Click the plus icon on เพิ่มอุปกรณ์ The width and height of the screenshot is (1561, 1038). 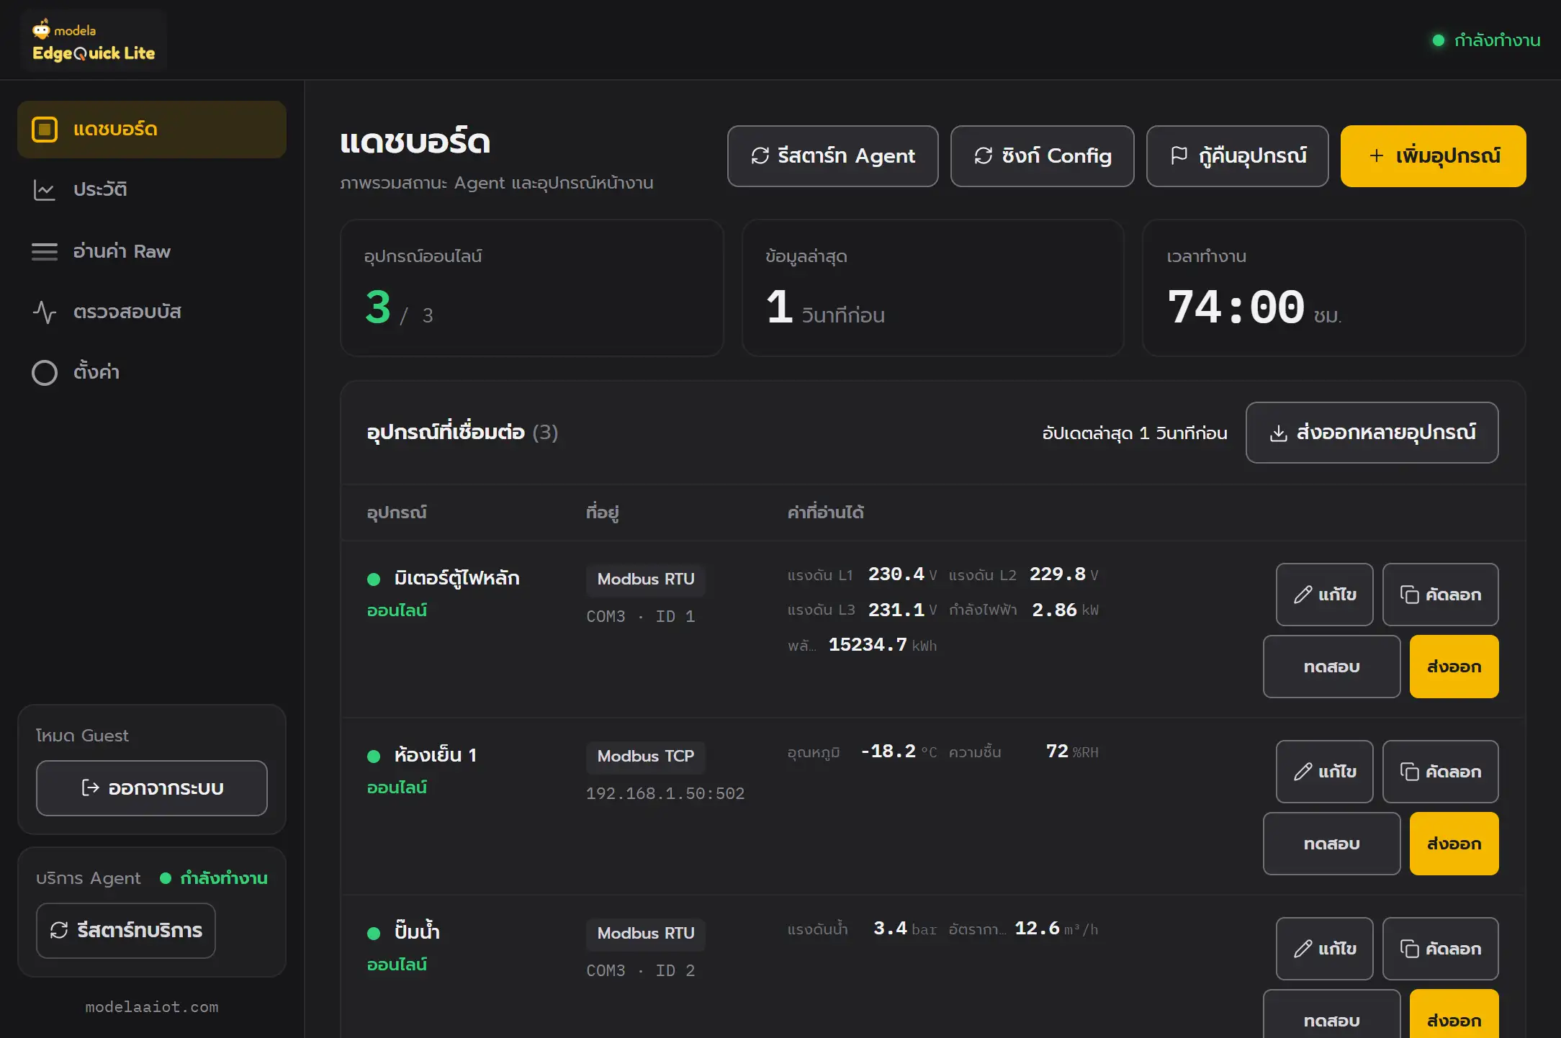(x=1376, y=155)
